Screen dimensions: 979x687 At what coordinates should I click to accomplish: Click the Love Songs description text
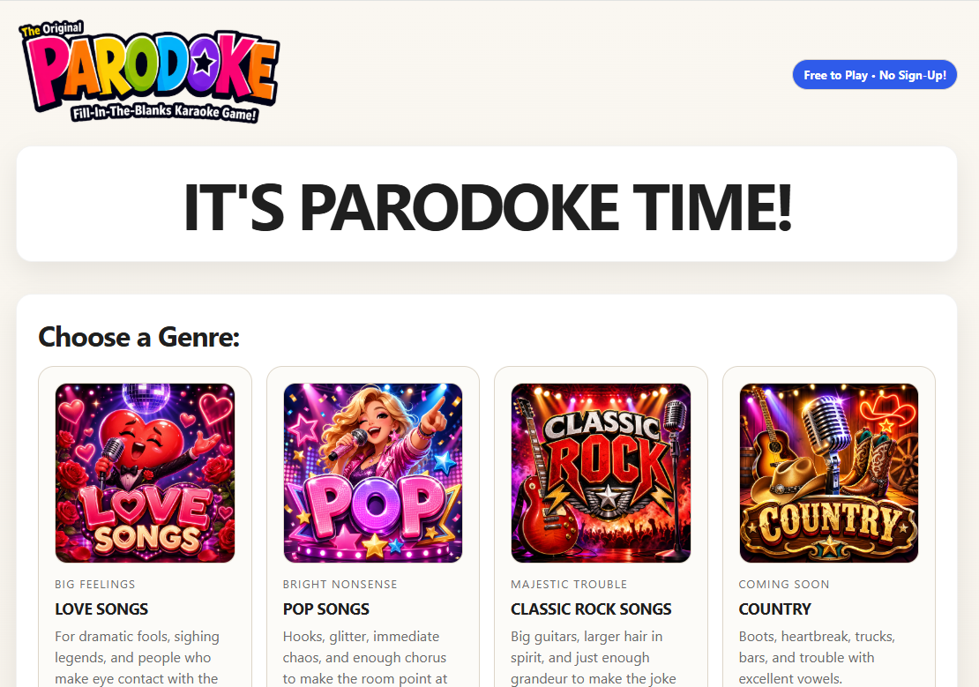coord(138,658)
